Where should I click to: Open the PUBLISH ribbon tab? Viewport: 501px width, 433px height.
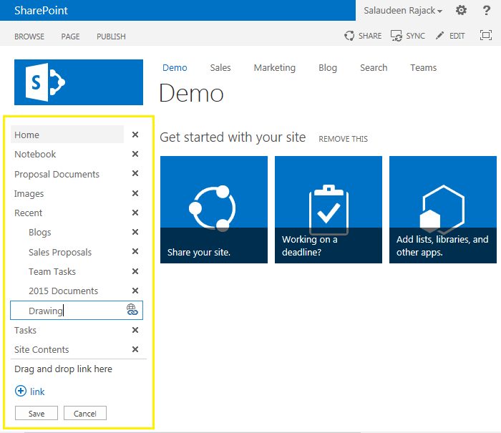(111, 37)
